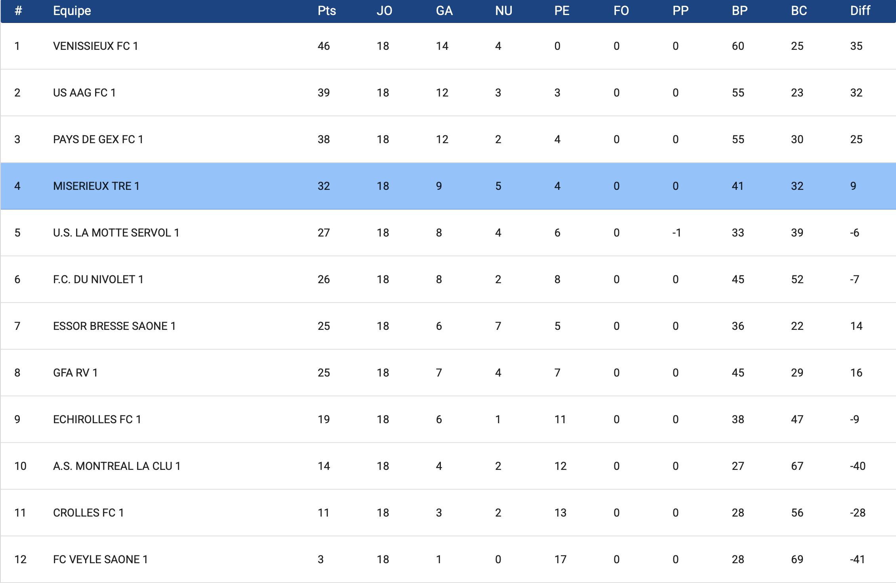Select the CROLLES FC 1 team
Viewport: 896px width, 583px height.
click(88, 513)
